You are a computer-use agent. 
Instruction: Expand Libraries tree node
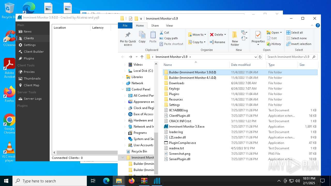pyautogui.click(x=123, y=77)
